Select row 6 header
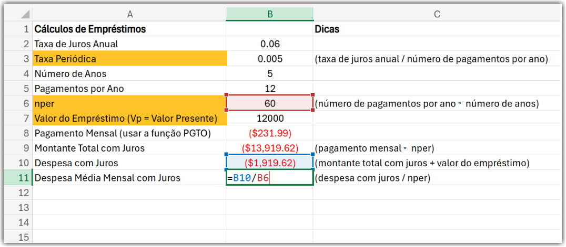 point(18,103)
